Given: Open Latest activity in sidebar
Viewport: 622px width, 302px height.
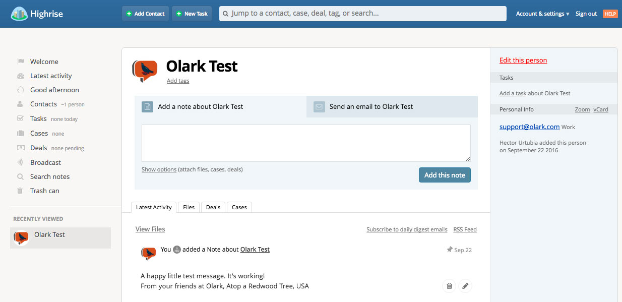Looking at the screenshot, I should (50, 76).
